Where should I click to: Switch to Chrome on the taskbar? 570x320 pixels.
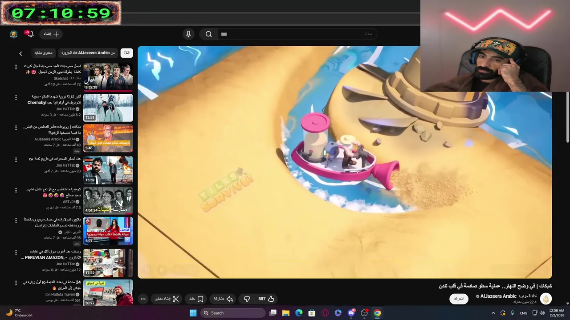[377, 313]
